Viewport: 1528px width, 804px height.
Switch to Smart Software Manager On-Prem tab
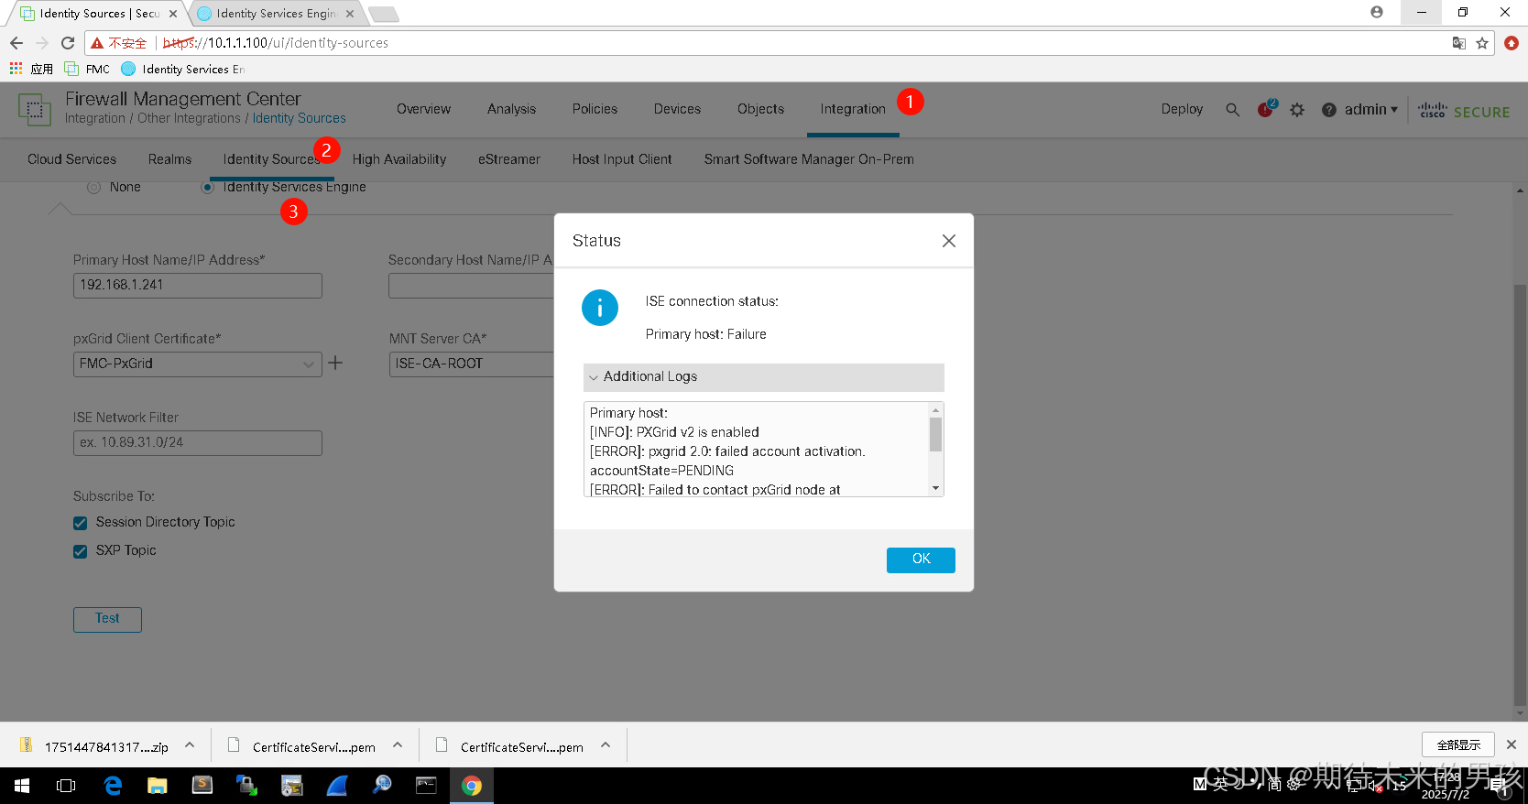point(809,159)
